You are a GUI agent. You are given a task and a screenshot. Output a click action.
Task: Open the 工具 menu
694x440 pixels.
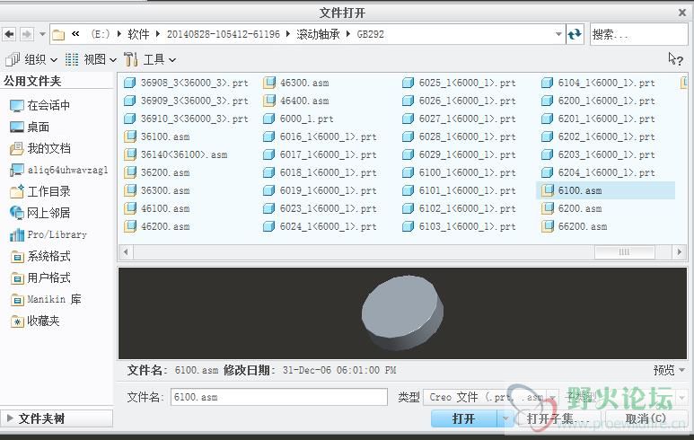[150, 59]
